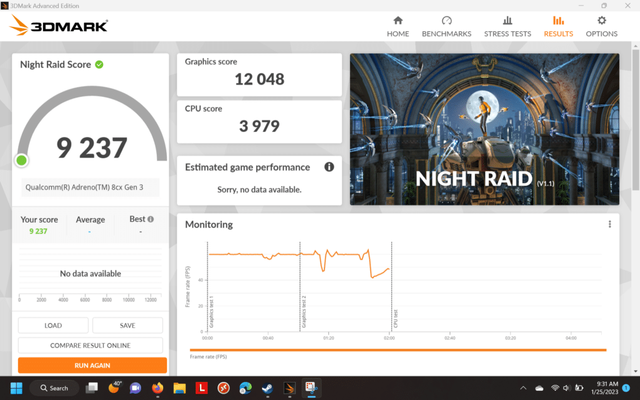Run the benchmark again with RUN AGAIN
The image size is (640, 400).
92,365
